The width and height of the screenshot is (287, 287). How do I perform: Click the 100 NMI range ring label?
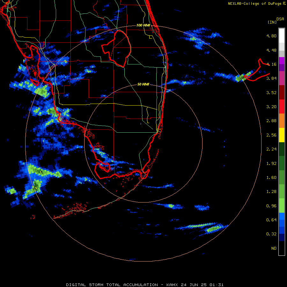143,25
